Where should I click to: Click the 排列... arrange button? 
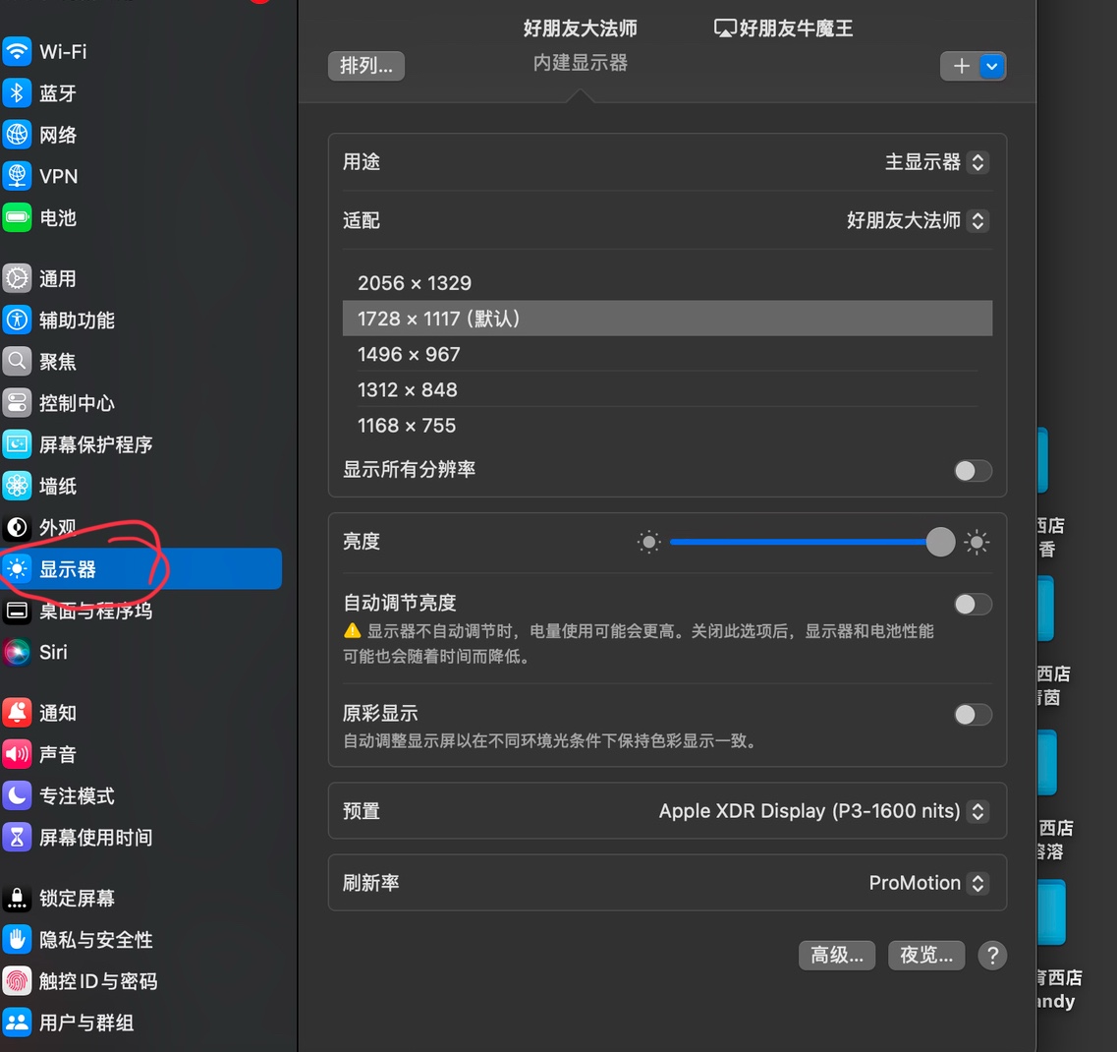coord(366,66)
